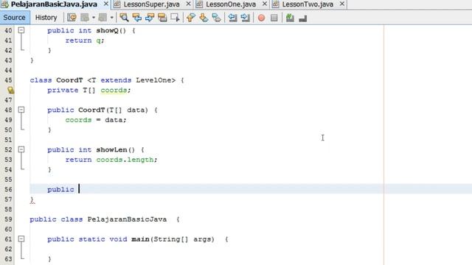Click Find Next Occurrence icon

150,18
